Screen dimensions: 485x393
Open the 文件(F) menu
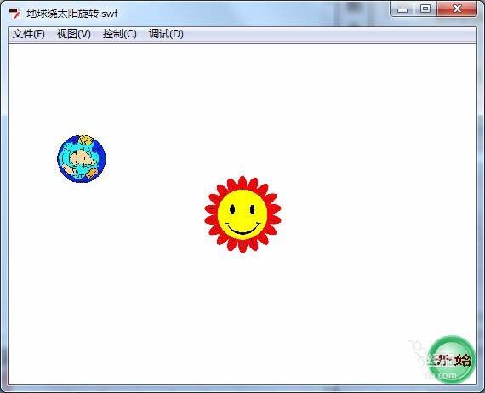[29, 34]
